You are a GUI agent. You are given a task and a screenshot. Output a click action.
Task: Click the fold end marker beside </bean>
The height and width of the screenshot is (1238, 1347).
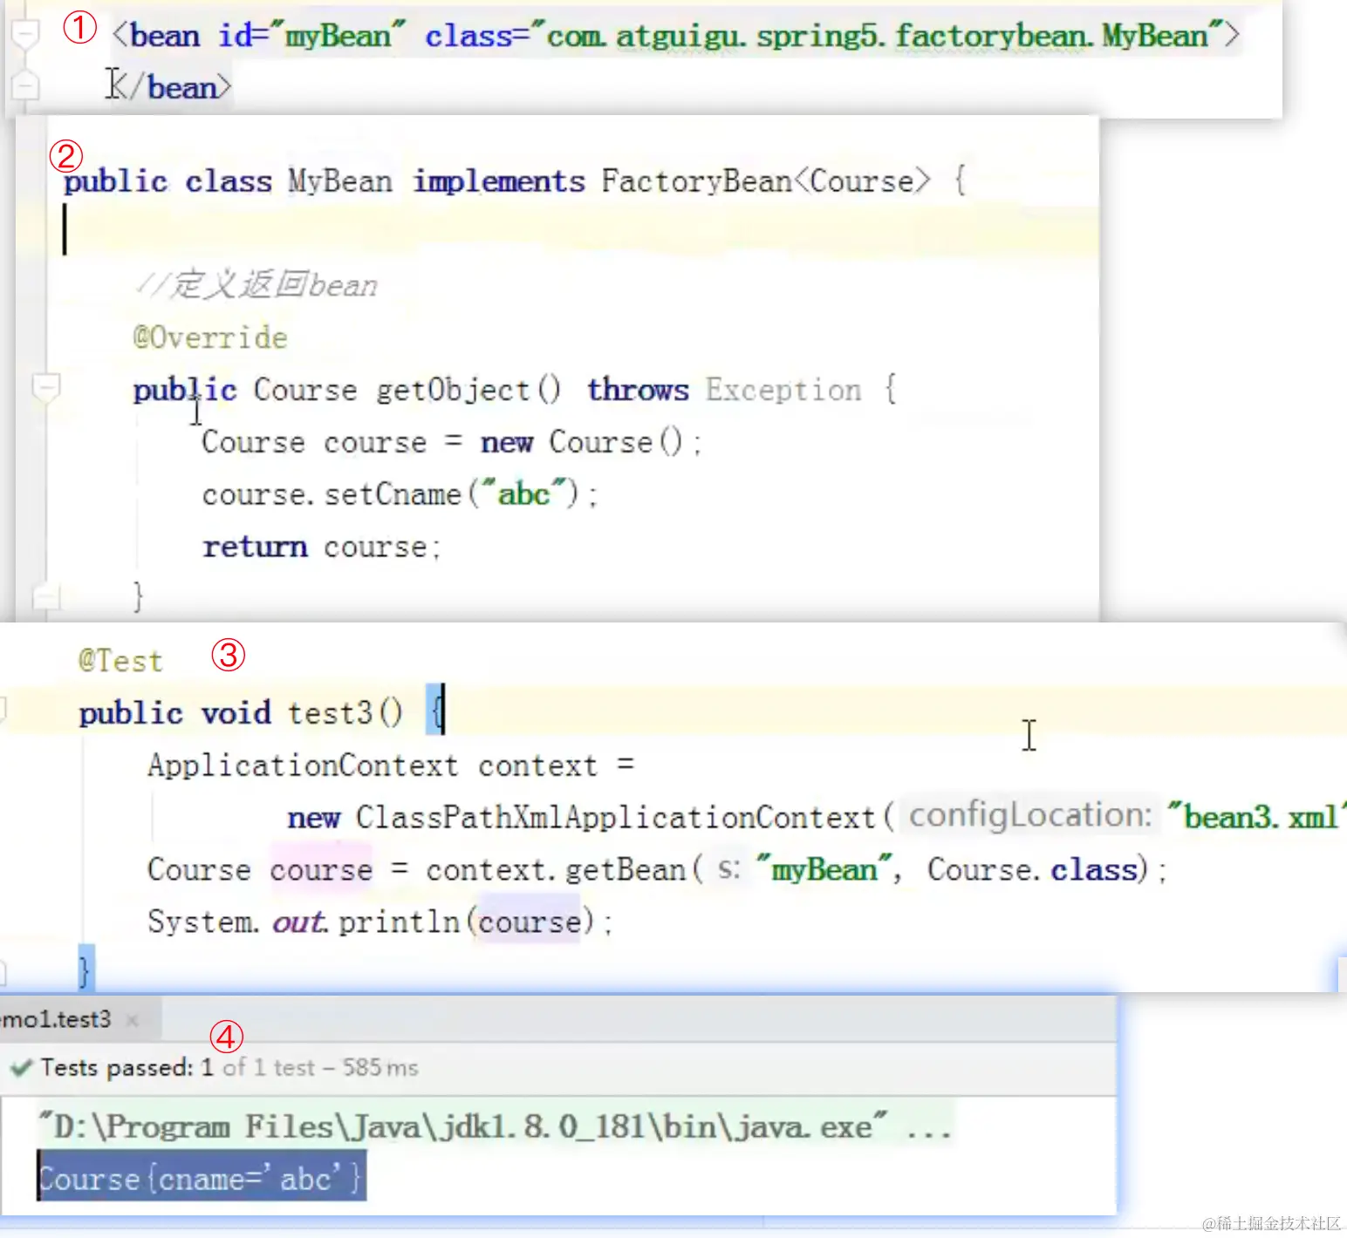(x=26, y=86)
